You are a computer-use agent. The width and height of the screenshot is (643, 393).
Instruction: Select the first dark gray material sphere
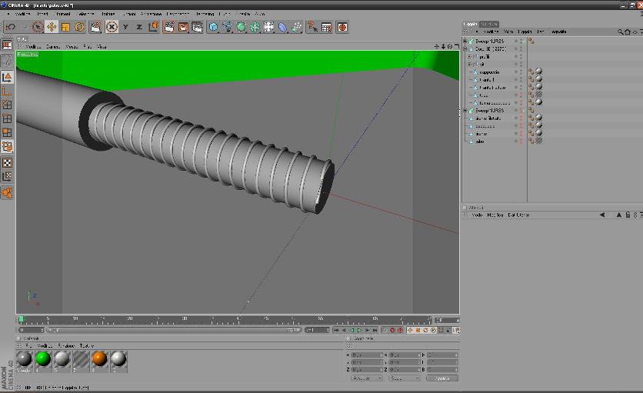click(x=24, y=359)
